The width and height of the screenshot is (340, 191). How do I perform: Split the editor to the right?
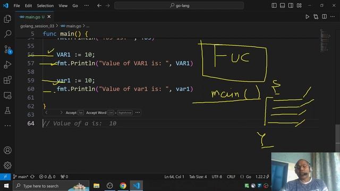325,16
